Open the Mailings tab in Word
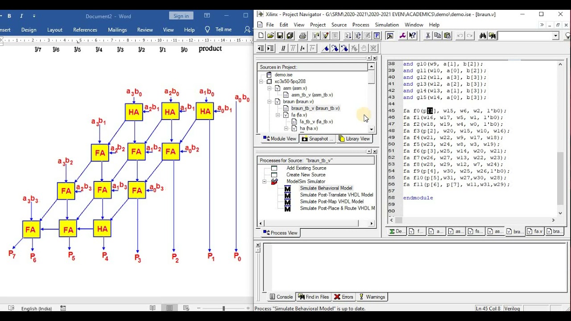This screenshot has height=321, width=571. pyautogui.click(x=117, y=30)
